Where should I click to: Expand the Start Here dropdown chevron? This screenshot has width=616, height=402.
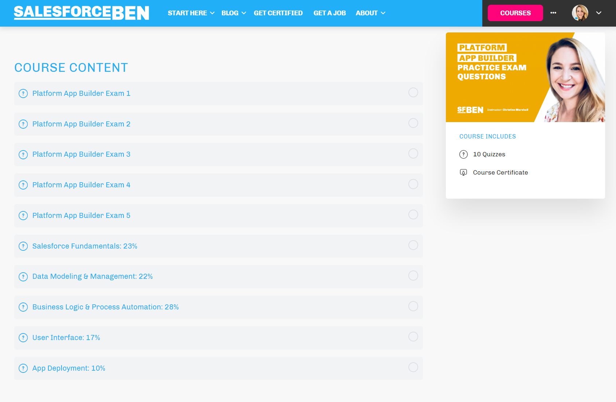coord(212,13)
